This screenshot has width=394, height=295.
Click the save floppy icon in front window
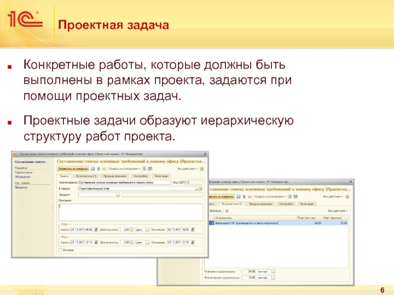(93, 169)
